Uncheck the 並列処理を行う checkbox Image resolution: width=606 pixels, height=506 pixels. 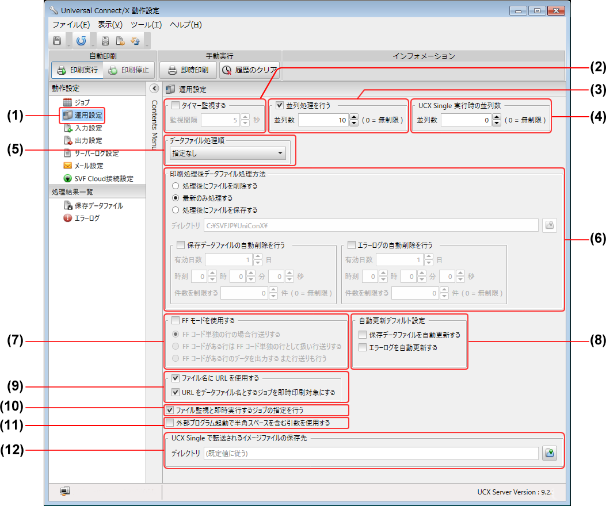click(280, 105)
